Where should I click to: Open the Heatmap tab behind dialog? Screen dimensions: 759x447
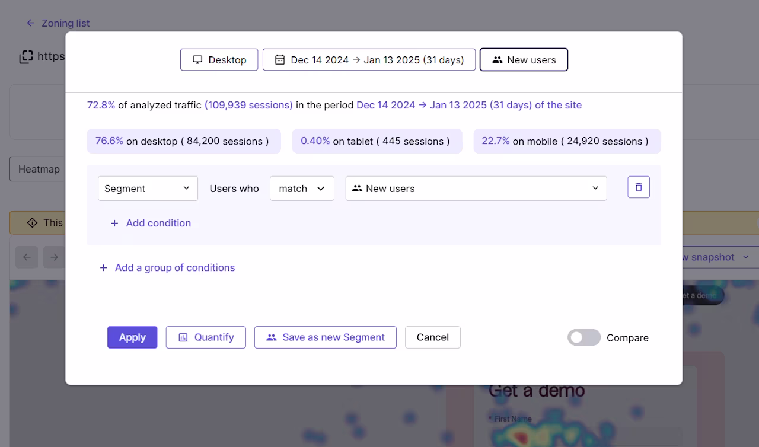tap(38, 169)
